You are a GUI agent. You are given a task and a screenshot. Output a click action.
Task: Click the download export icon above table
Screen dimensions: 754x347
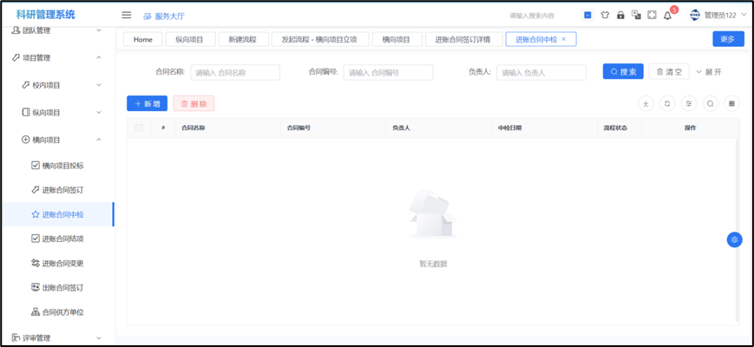coord(646,103)
